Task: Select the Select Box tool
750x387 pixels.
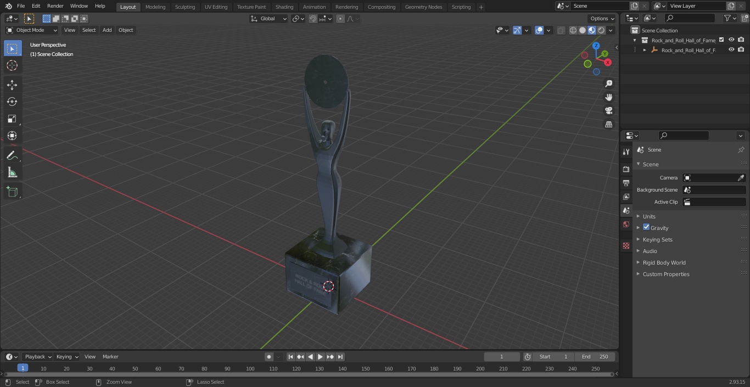Action: [x=13, y=49]
